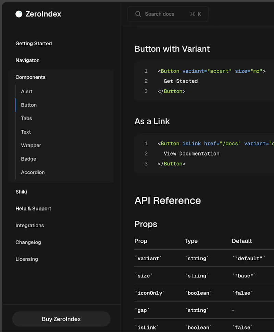The width and height of the screenshot is (274, 332).
Task: Open the Licensing page
Action: pyautogui.click(x=27, y=259)
